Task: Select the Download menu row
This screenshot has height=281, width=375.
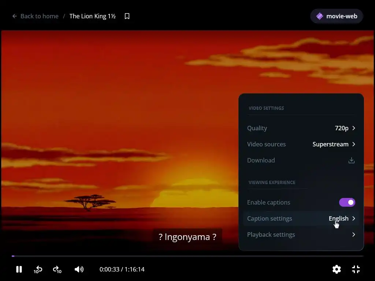Action: [301, 160]
